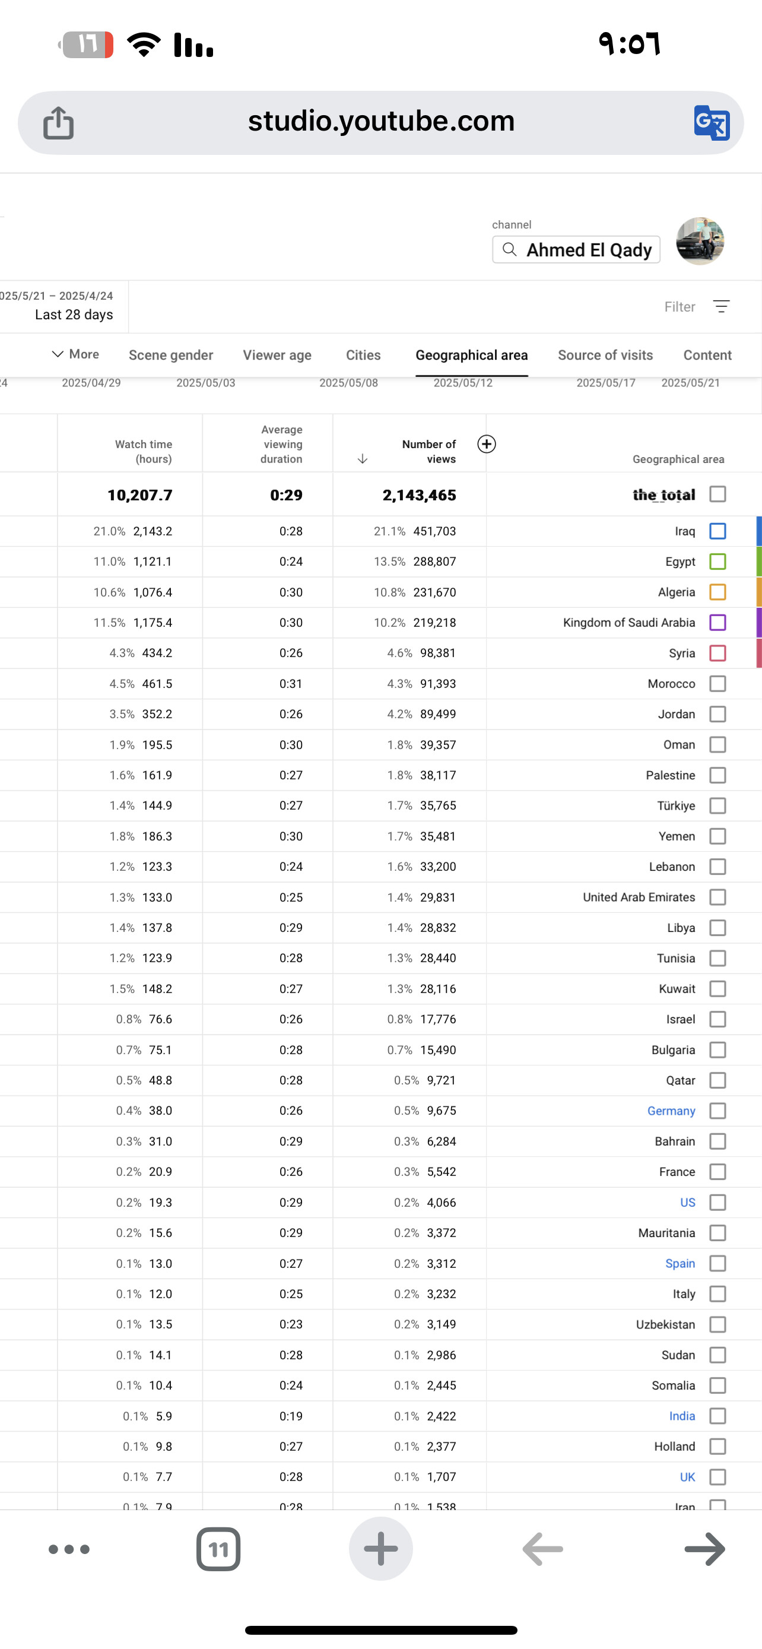
Task: Click the 2025/05/12 chart date marker
Action: click(x=462, y=383)
